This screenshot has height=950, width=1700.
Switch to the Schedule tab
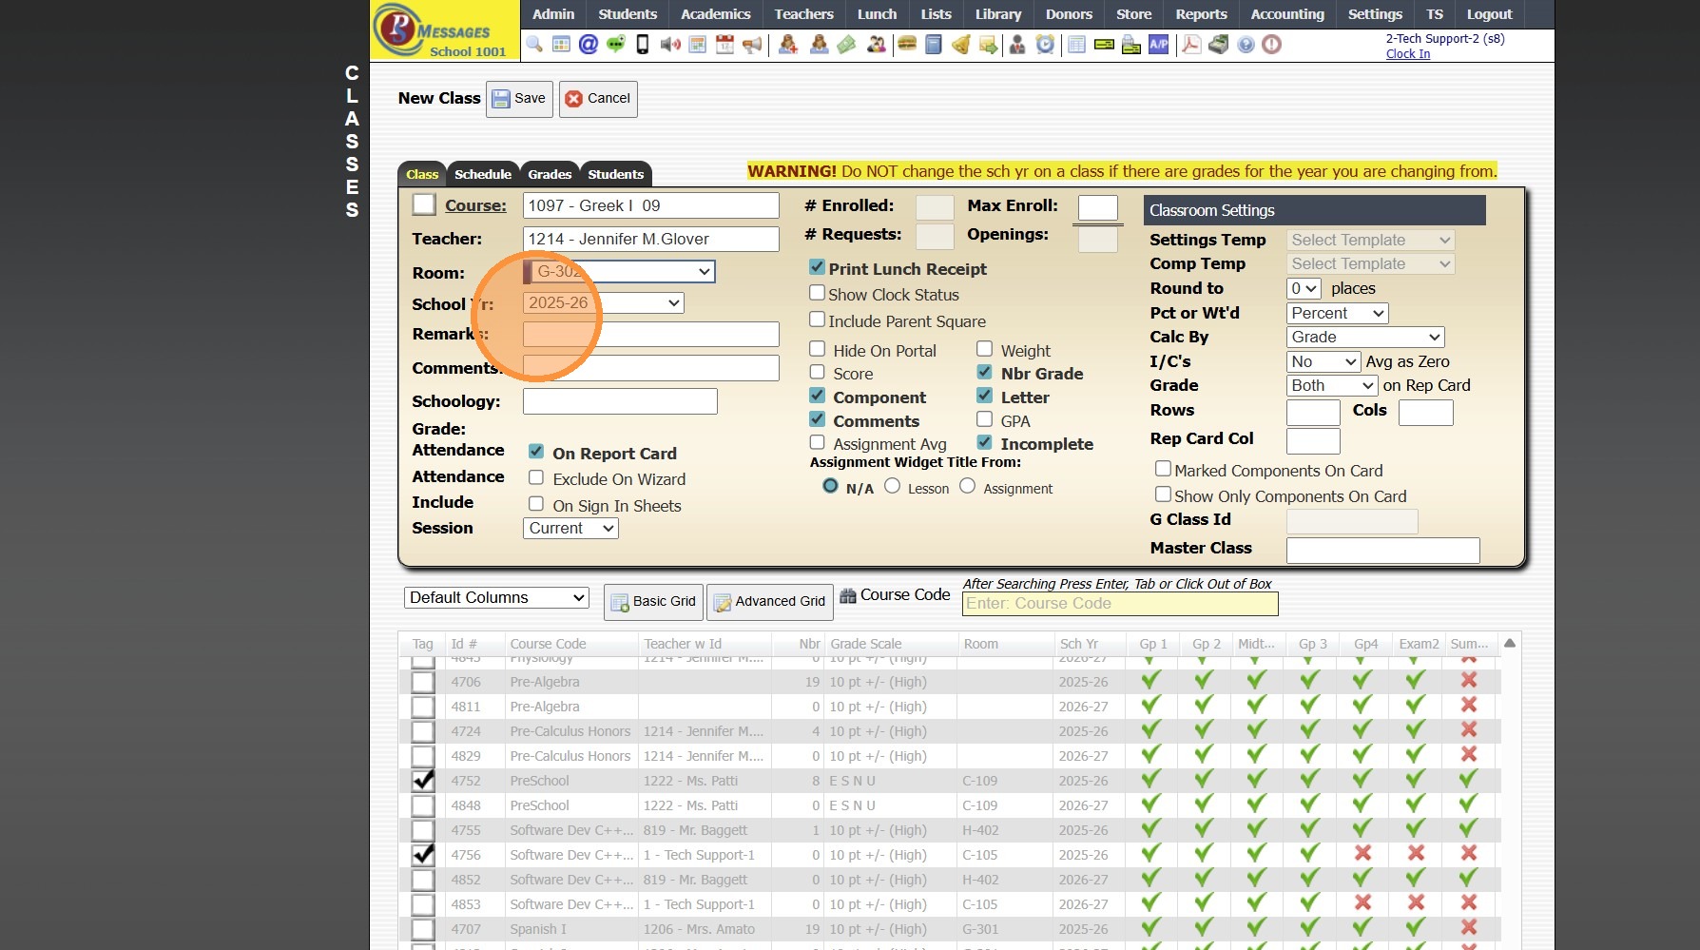[482, 174]
